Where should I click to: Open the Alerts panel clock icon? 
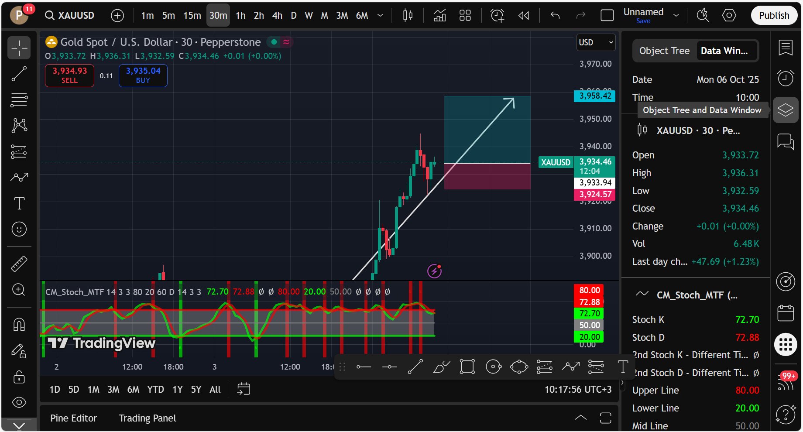point(786,79)
